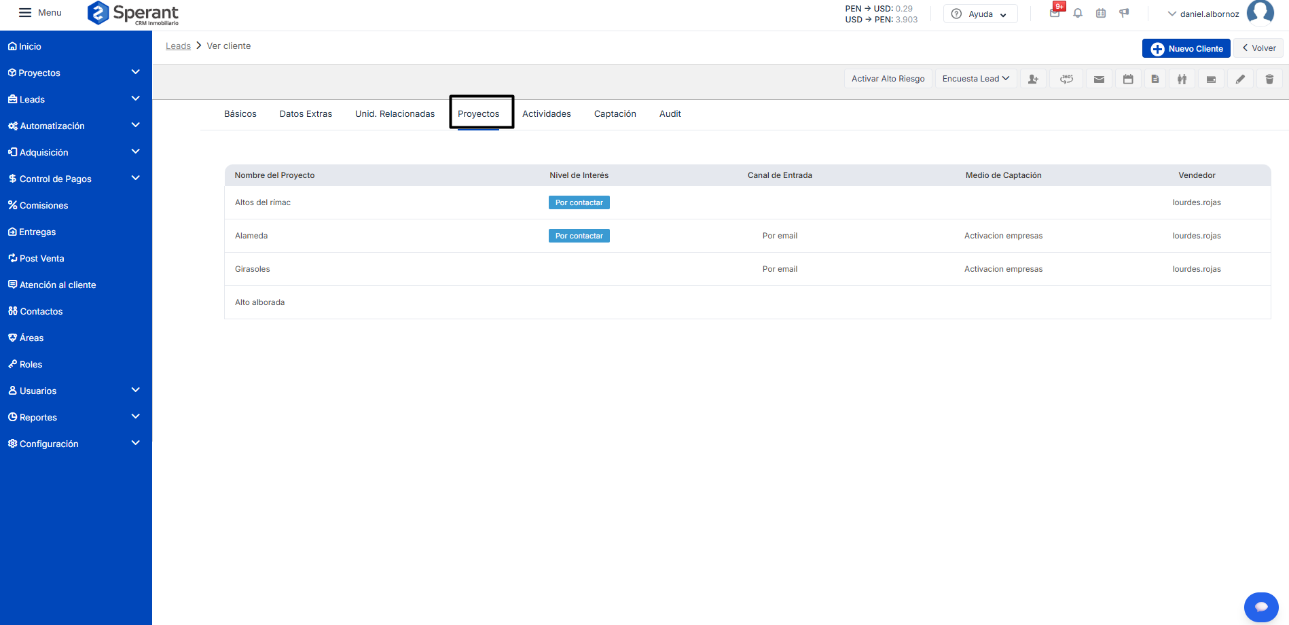Click the megaphone announcements icon

point(1124,14)
